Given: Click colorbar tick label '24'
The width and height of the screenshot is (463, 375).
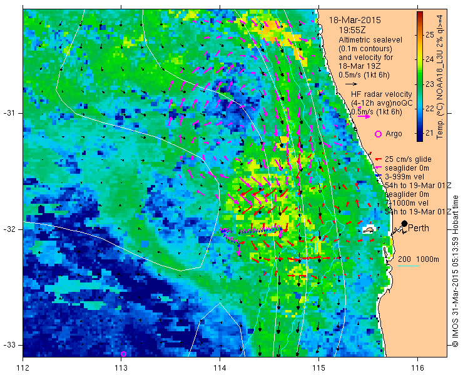Looking at the screenshot, I should pyautogui.click(x=429, y=59).
